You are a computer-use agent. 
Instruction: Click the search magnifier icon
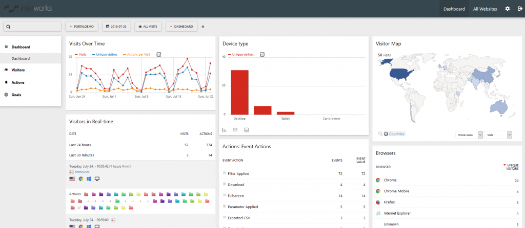click(8, 27)
